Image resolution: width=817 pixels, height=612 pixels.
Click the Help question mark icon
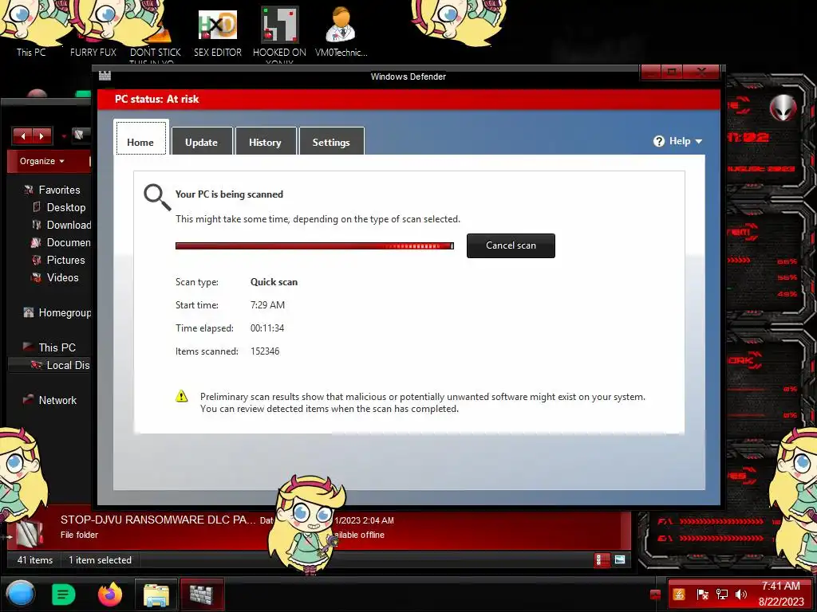(658, 141)
